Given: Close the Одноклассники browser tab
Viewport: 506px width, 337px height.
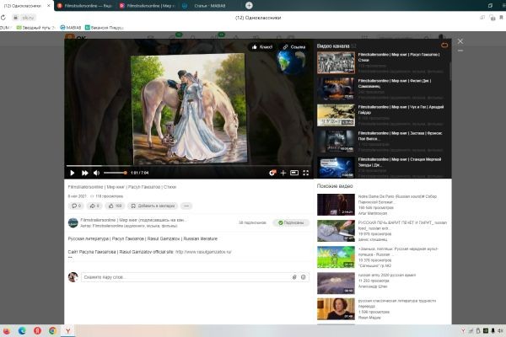Looking at the screenshot, I should pos(49,6).
